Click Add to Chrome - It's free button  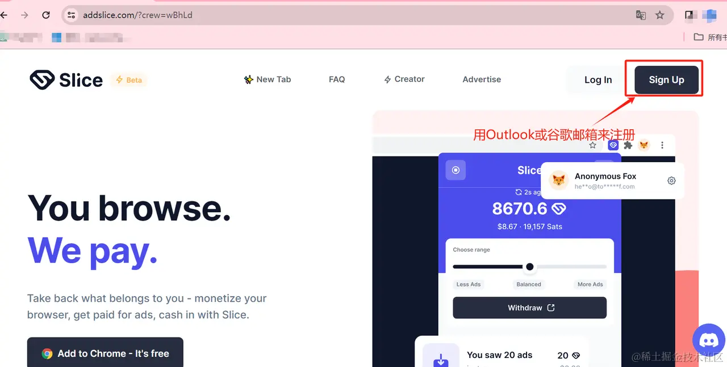pos(105,352)
